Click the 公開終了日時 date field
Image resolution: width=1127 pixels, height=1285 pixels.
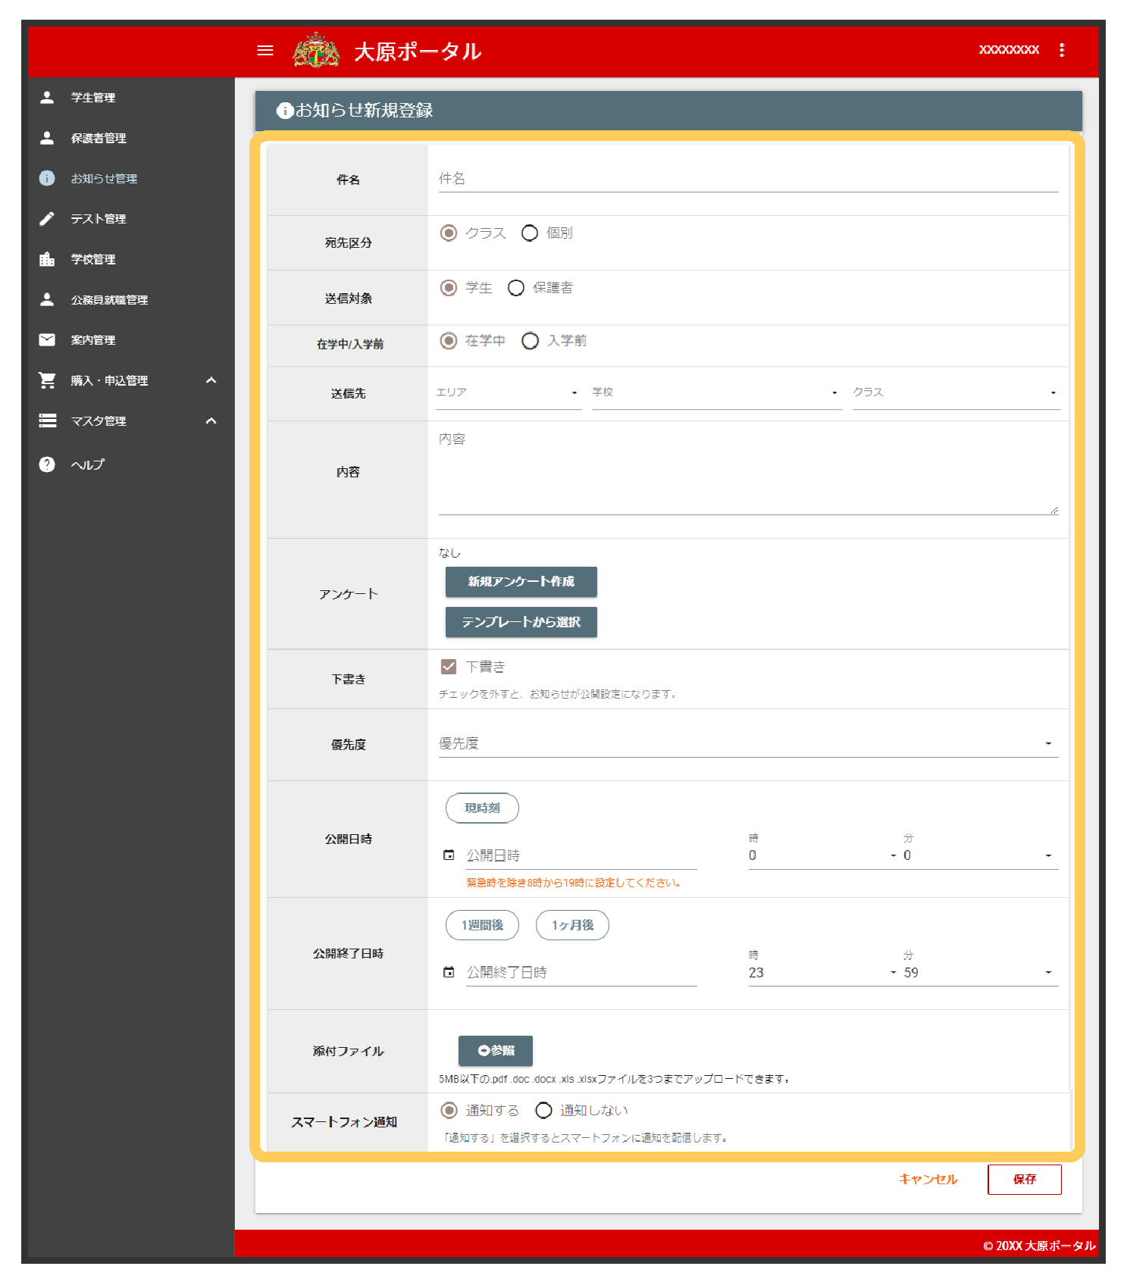(x=581, y=972)
